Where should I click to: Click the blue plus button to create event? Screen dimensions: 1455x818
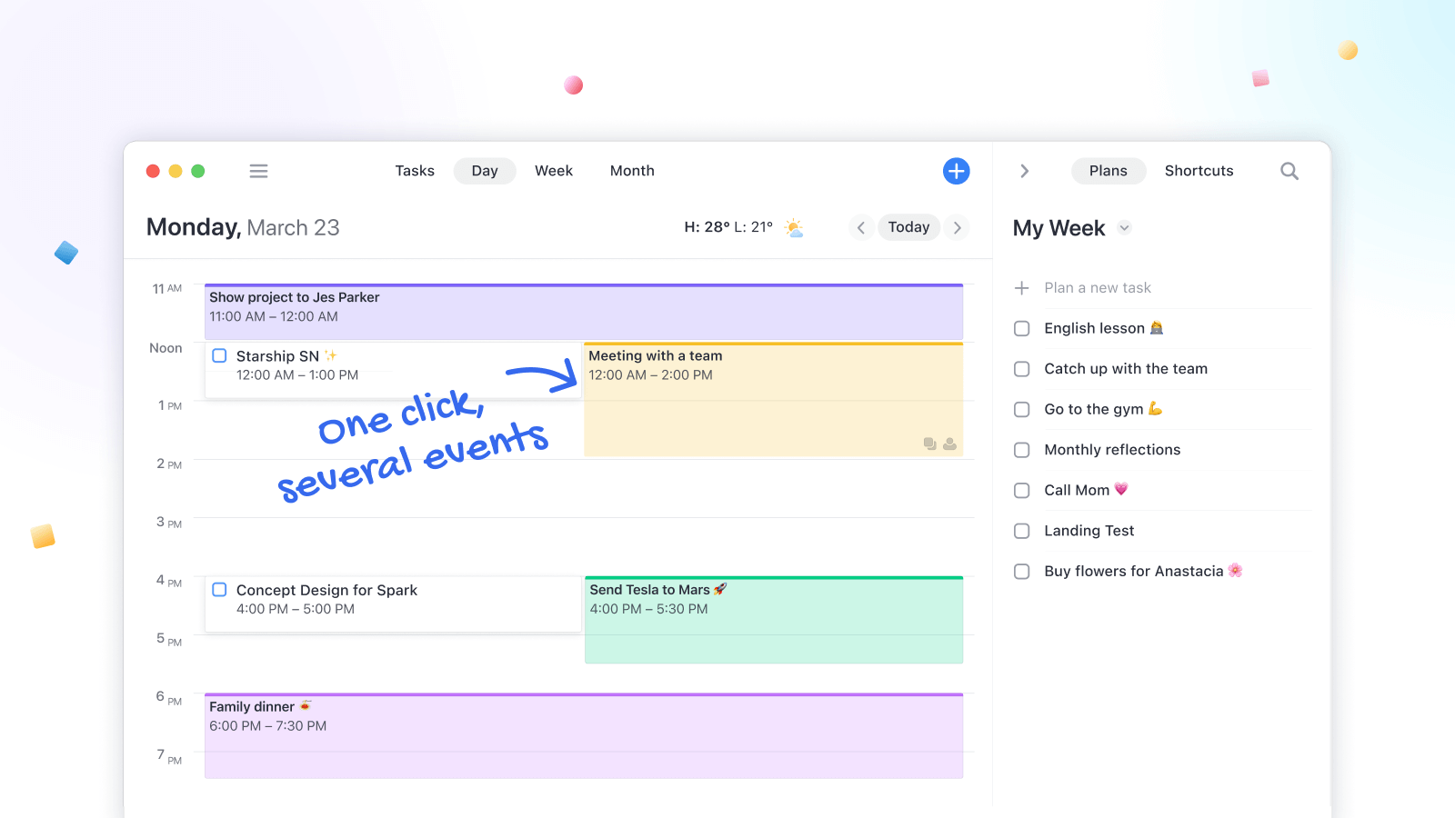956,171
